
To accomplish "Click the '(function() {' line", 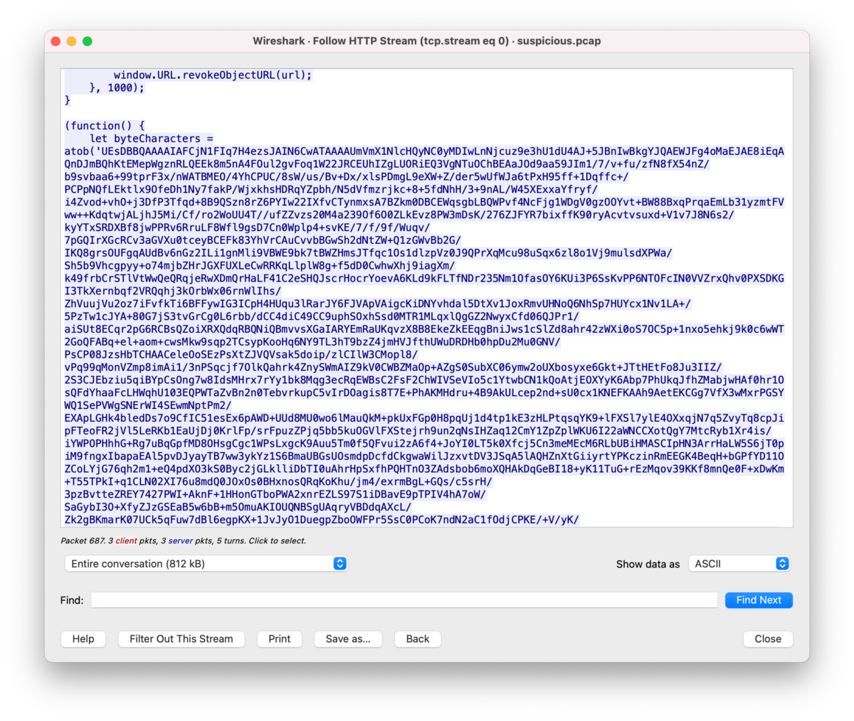I will pyautogui.click(x=105, y=126).
